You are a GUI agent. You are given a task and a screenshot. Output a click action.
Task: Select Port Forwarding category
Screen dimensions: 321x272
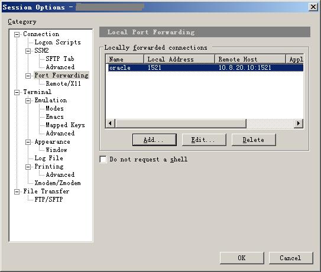61,75
